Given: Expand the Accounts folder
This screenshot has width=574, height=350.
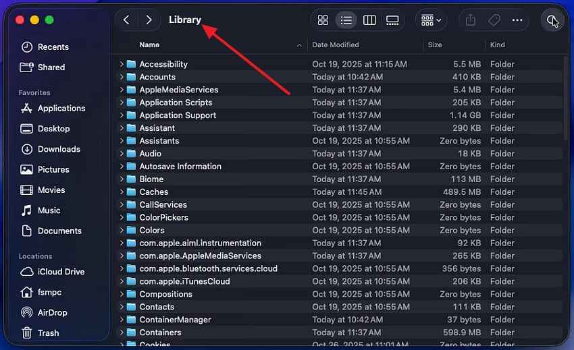Looking at the screenshot, I should click(x=121, y=77).
